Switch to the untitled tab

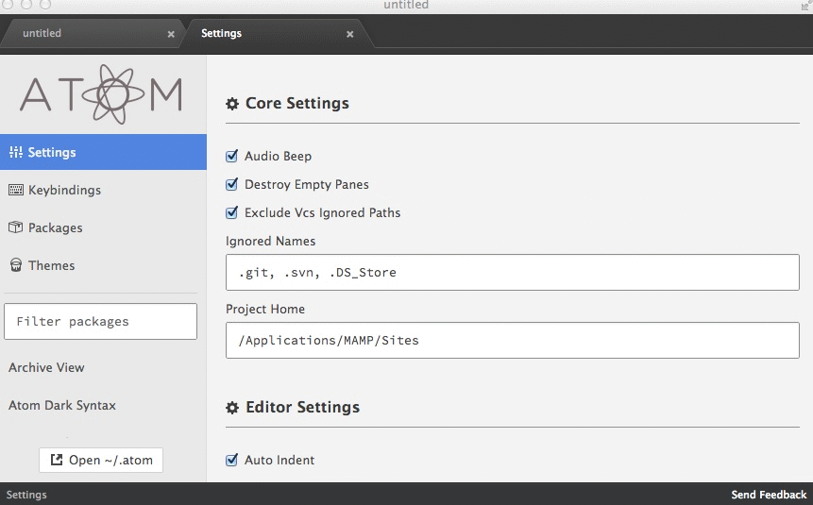76,33
